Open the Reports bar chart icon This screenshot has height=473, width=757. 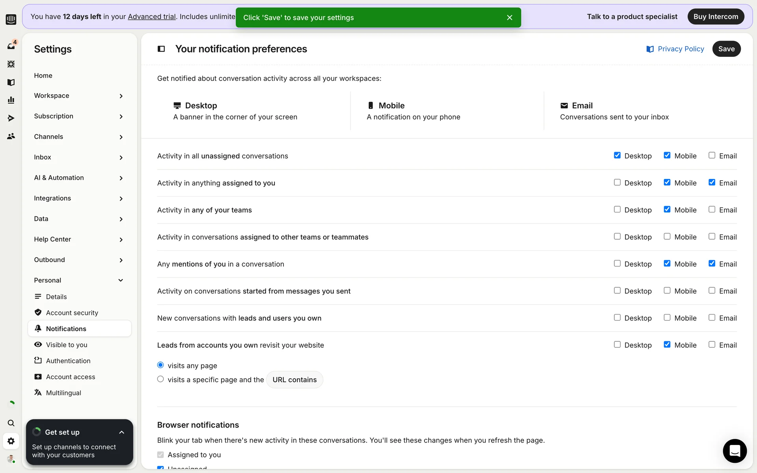pyautogui.click(x=11, y=100)
